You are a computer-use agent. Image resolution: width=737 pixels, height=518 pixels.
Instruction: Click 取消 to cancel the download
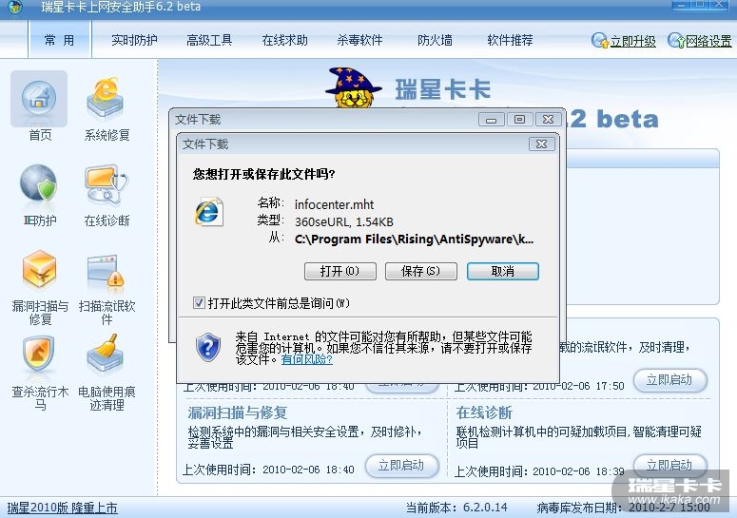[x=502, y=271]
